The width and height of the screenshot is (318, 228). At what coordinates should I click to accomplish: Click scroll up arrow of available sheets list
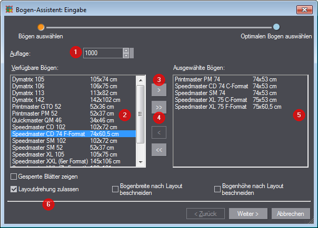(x=141, y=80)
